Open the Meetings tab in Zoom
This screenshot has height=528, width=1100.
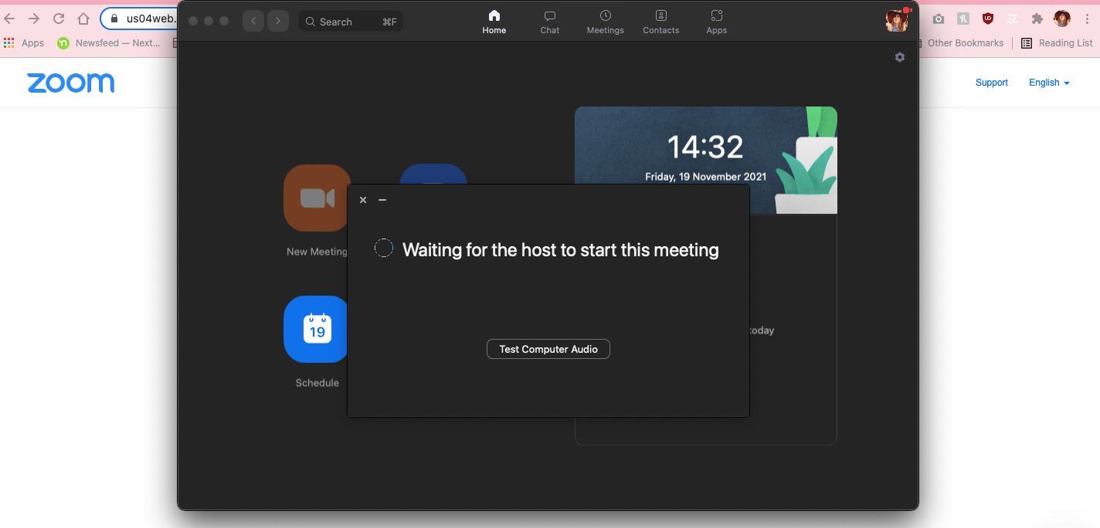click(606, 22)
